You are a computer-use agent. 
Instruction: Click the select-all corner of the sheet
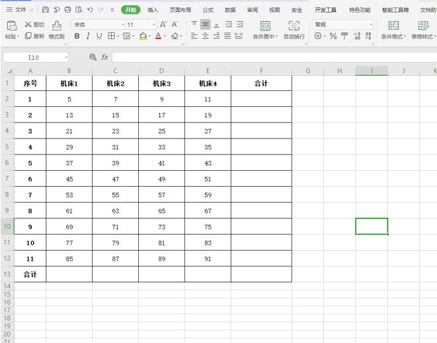click(9, 71)
